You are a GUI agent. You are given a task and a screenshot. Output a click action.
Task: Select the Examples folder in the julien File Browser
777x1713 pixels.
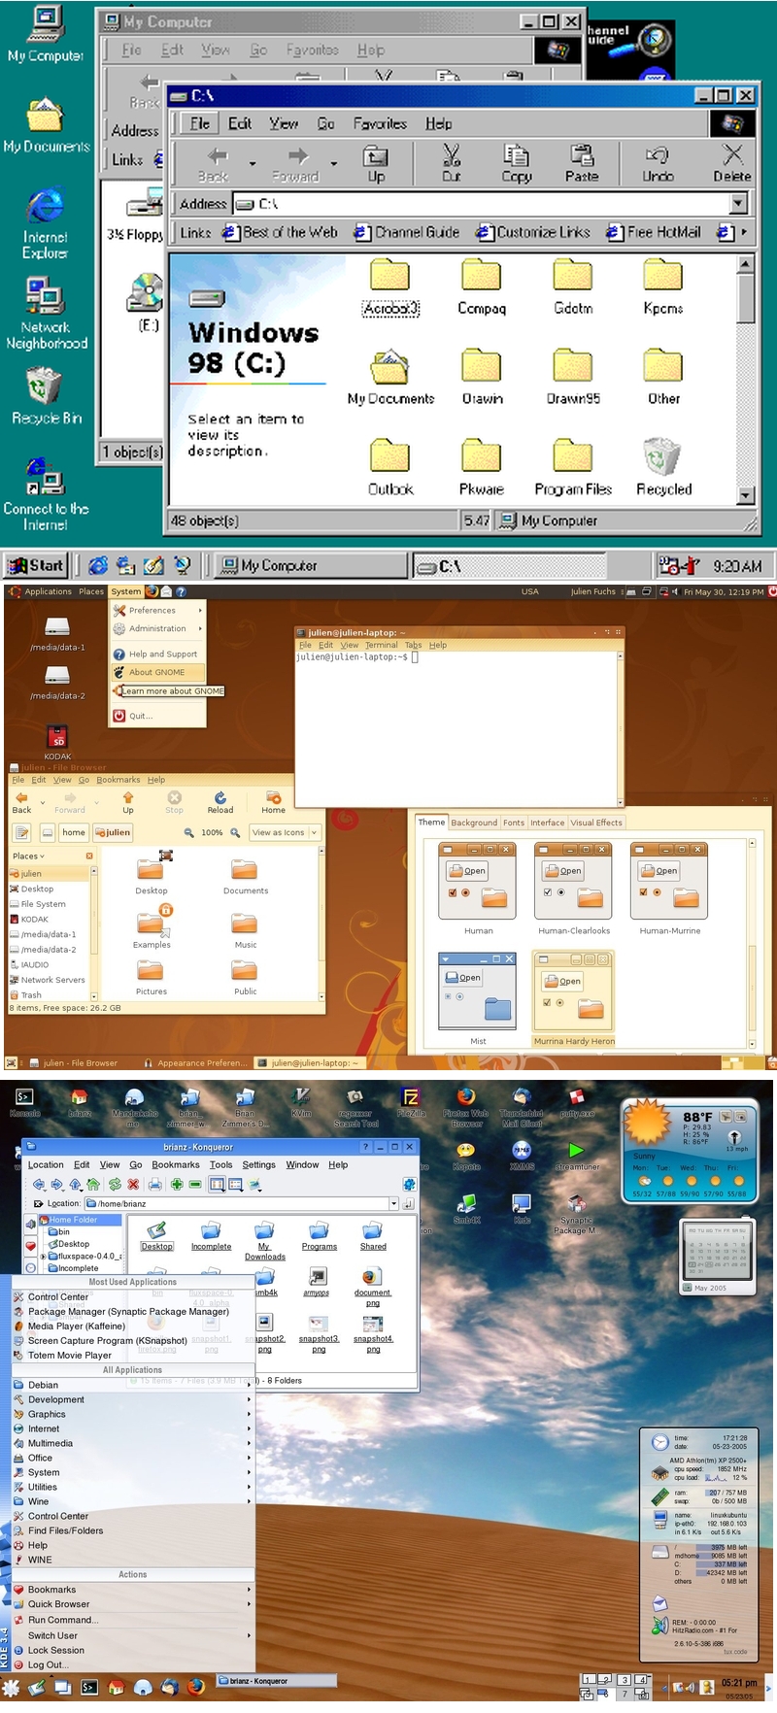point(152,927)
